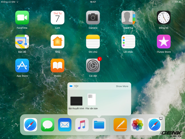Open the iTunes Store app

tap(164, 42)
